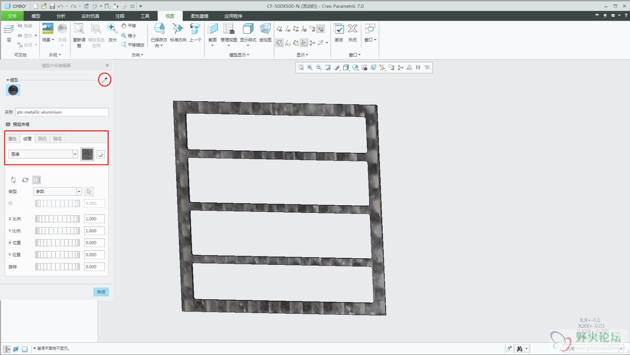Click the Regenerate model icon in the quick access toolbar
This screenshot has height=355, width=630.
point(86,6)
